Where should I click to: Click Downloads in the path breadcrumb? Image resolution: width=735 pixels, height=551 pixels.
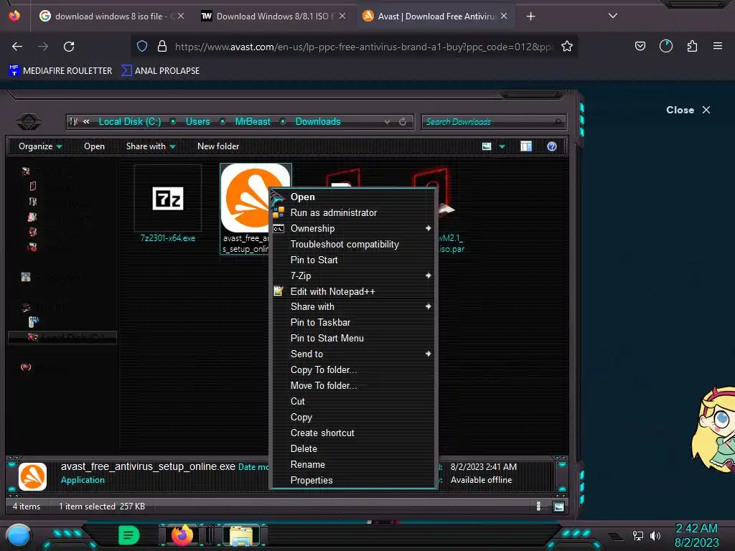[x=318, y=122]
